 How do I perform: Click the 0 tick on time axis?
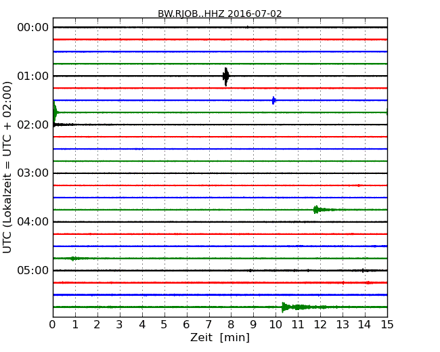pyautogui.click(x=53, y=325)
